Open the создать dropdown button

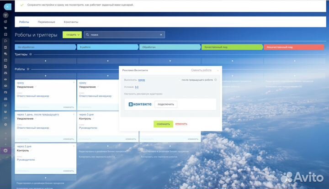(72, 35)
